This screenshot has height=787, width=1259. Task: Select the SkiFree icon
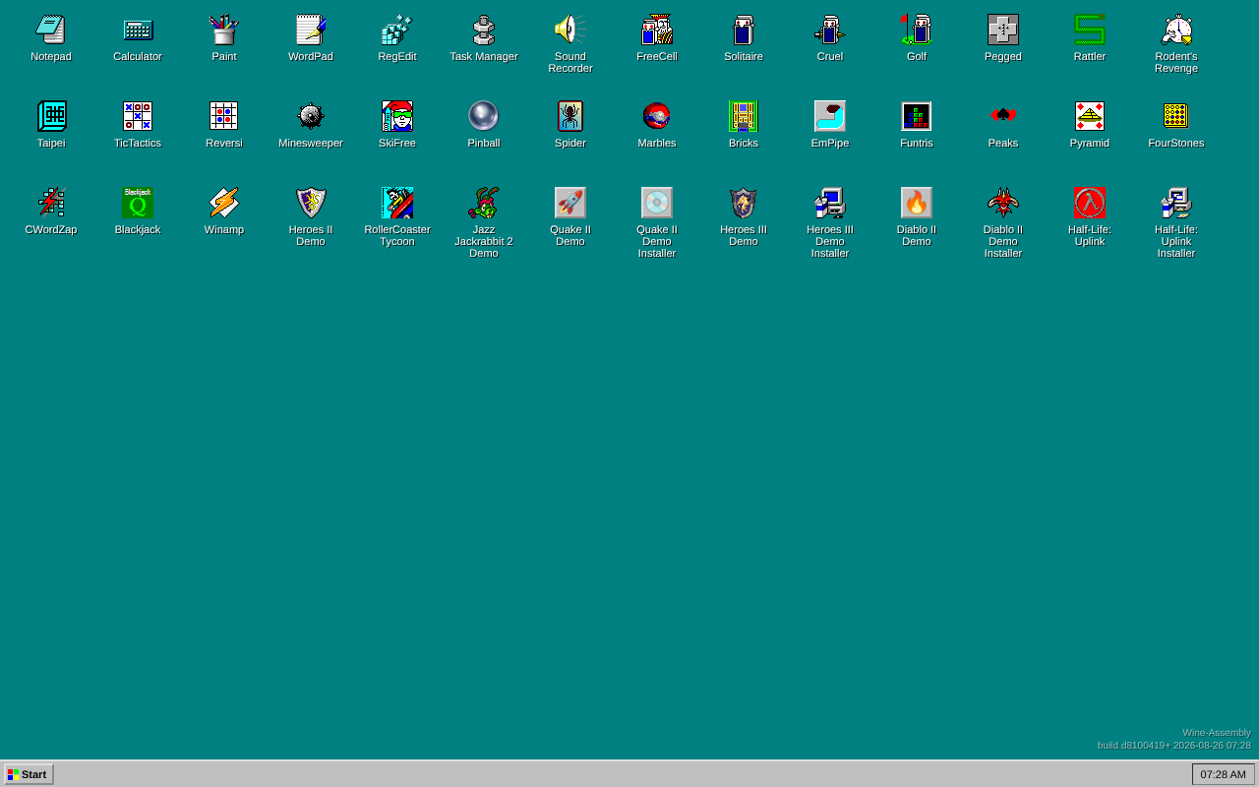[x=397, y=116]
